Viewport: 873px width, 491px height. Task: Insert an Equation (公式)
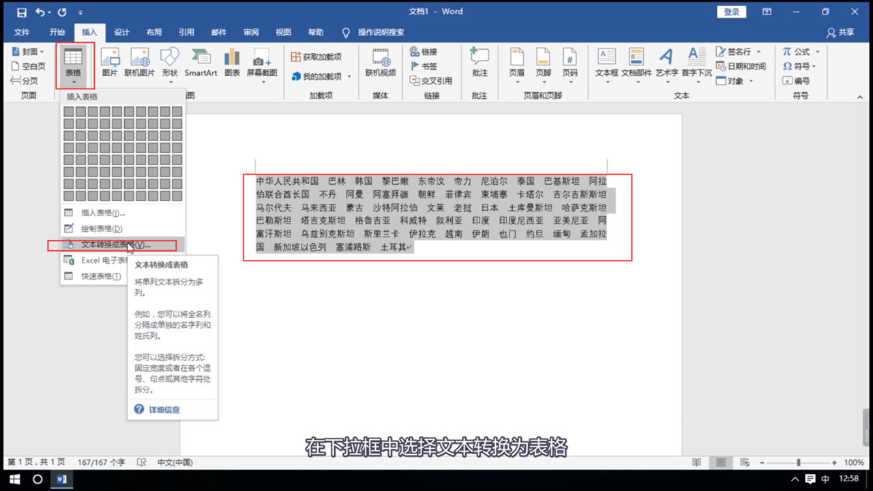pyautogui.click(x=801, y=52)
